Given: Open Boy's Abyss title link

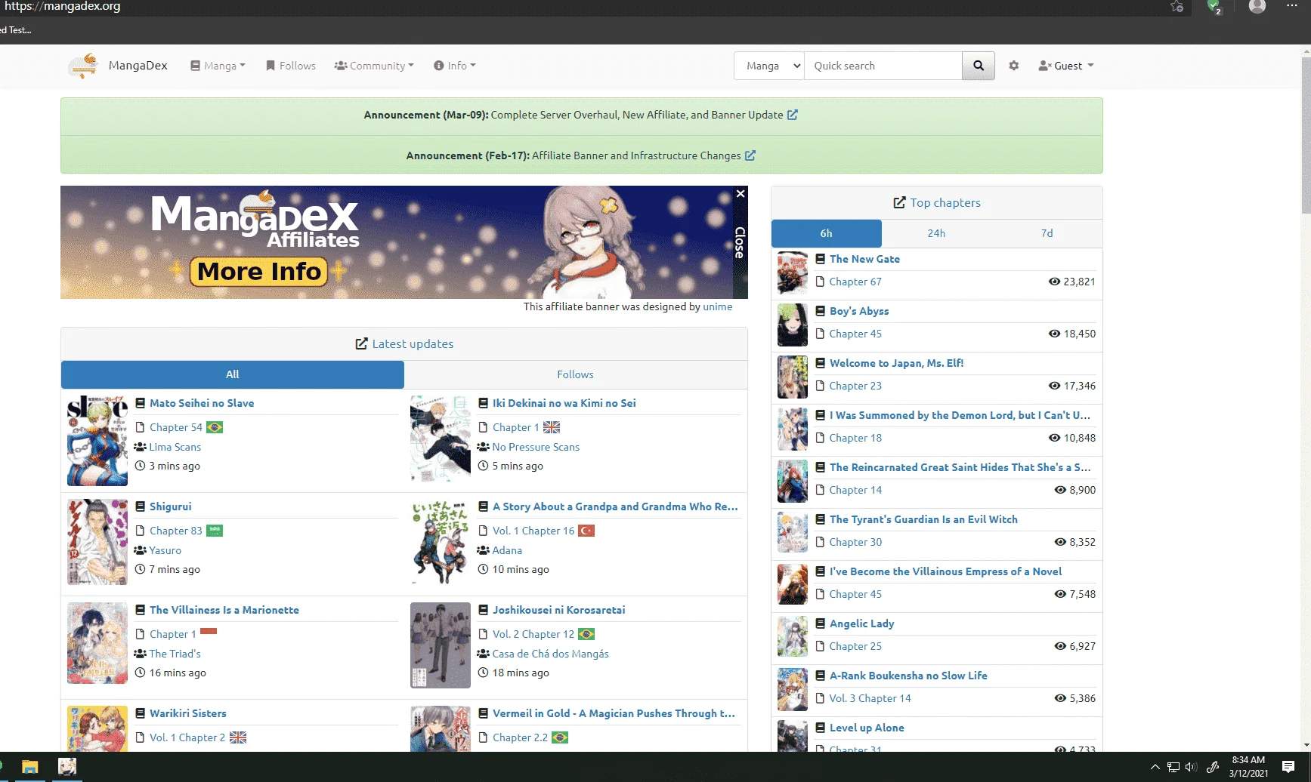Looking at the screenshot, I should click(859, 311).
